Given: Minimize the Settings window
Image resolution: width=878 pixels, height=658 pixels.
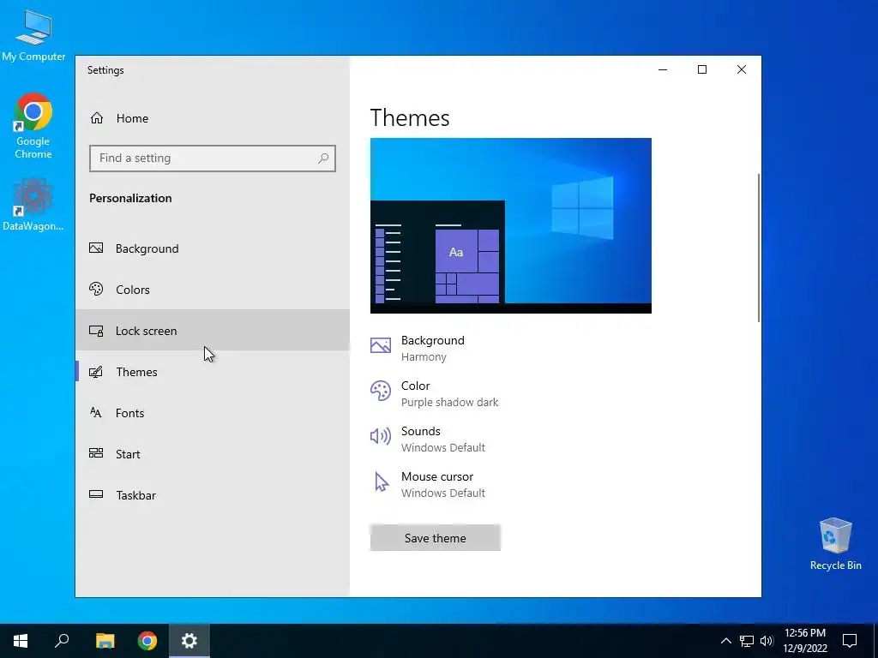Looking at the screenshot, I should click(663, 69).
